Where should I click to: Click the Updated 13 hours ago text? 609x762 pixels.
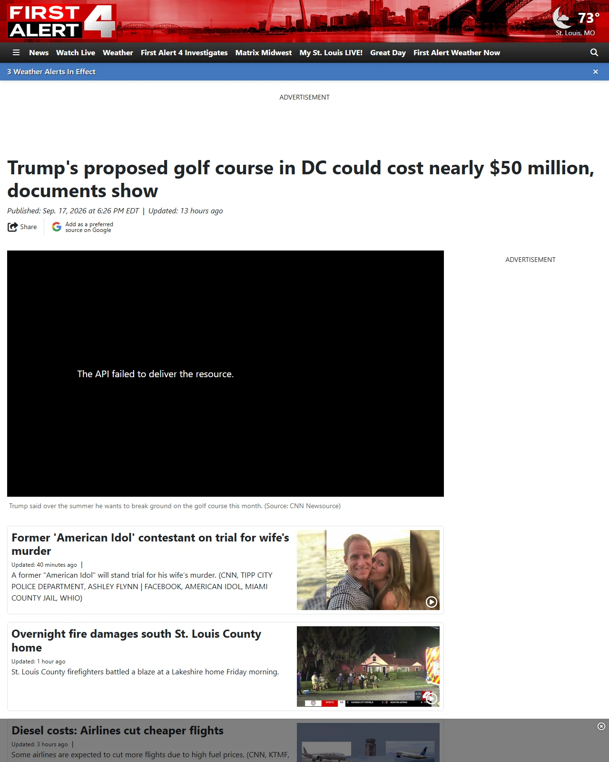186,211
